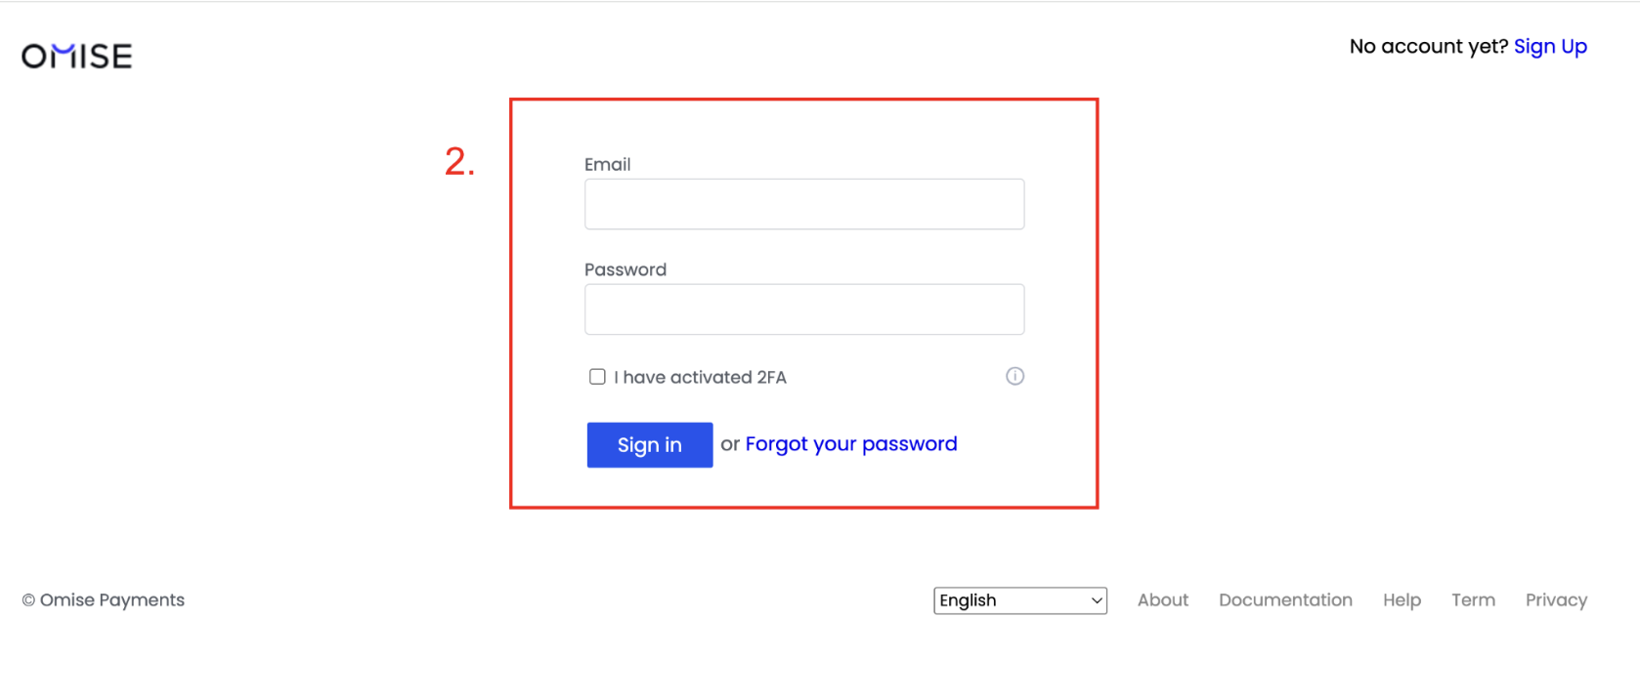The width and height of the screenshot is (1640, 699).
Task: Click the Email field label
Action: 607,165
